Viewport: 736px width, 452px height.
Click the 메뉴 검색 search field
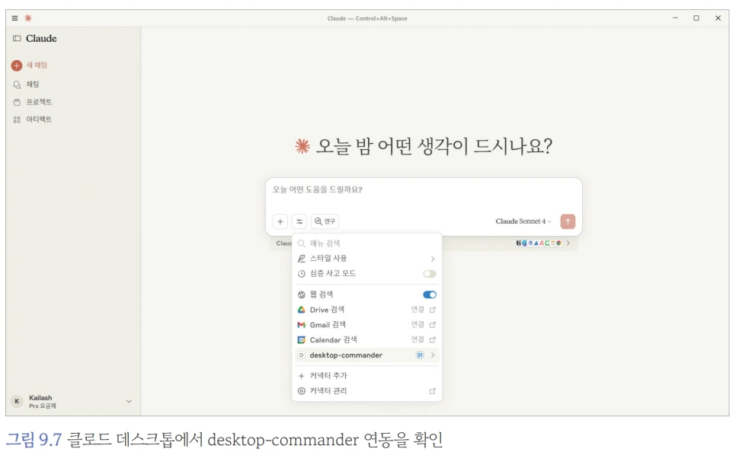pos(367,244)
